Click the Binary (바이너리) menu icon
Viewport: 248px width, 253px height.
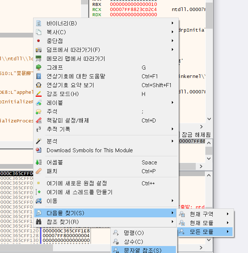pos(39,23)
